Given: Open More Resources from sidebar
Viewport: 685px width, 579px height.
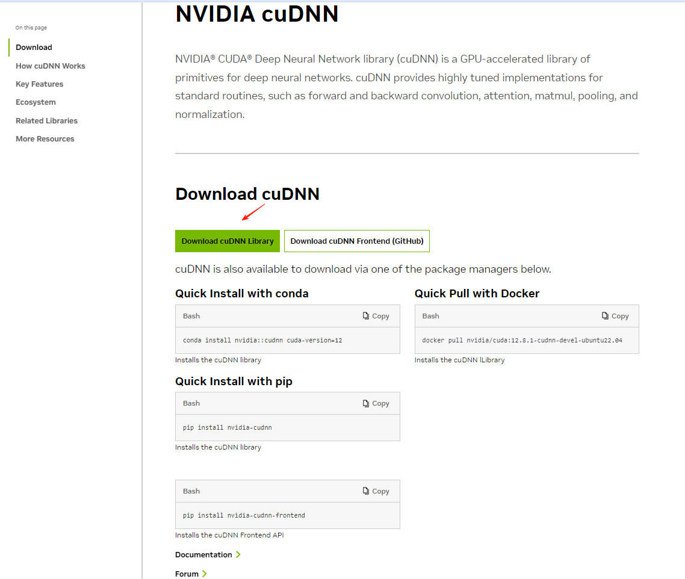Looking at the screenshot, I should pyautogui.click(x=45, y=138).
